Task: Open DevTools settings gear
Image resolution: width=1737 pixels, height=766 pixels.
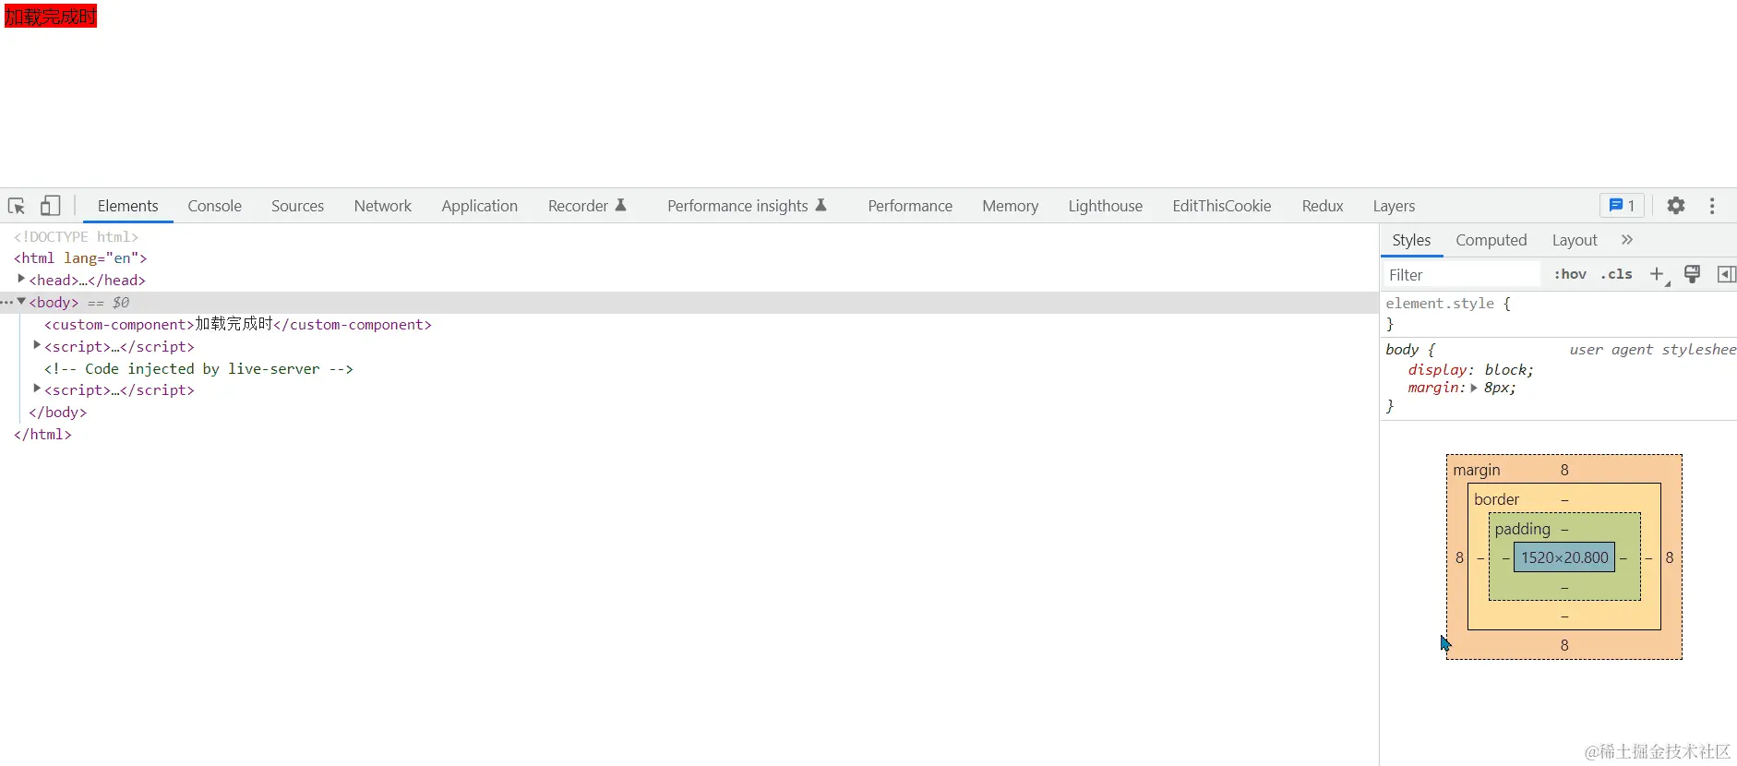Action: 1676,206
